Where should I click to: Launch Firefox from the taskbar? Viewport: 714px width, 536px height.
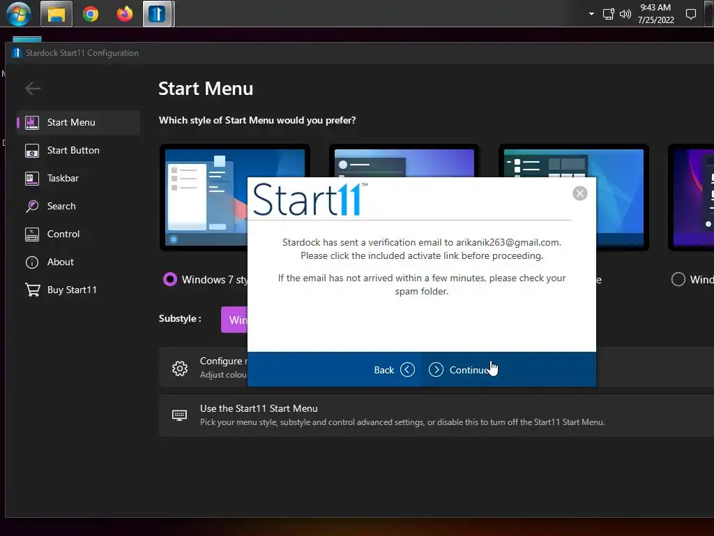124,14
